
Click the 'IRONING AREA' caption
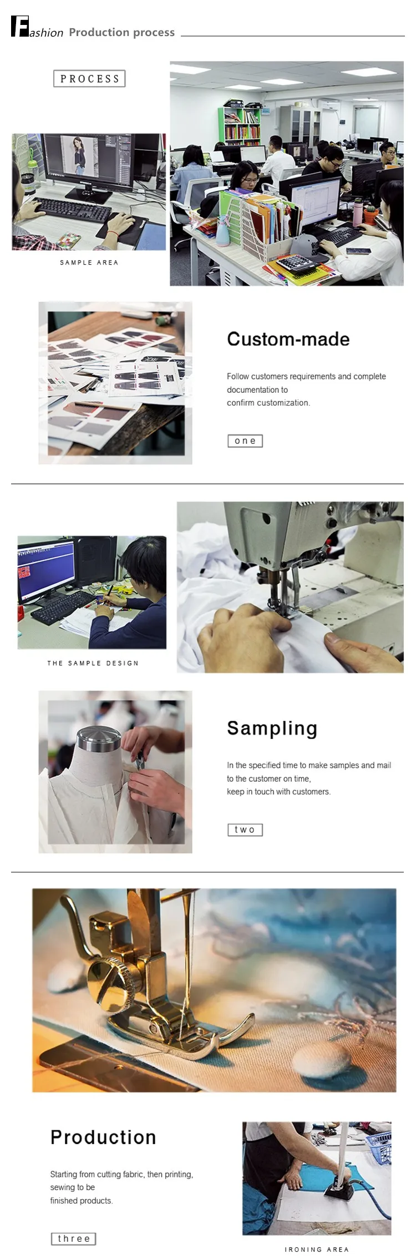coord(317,1250)
